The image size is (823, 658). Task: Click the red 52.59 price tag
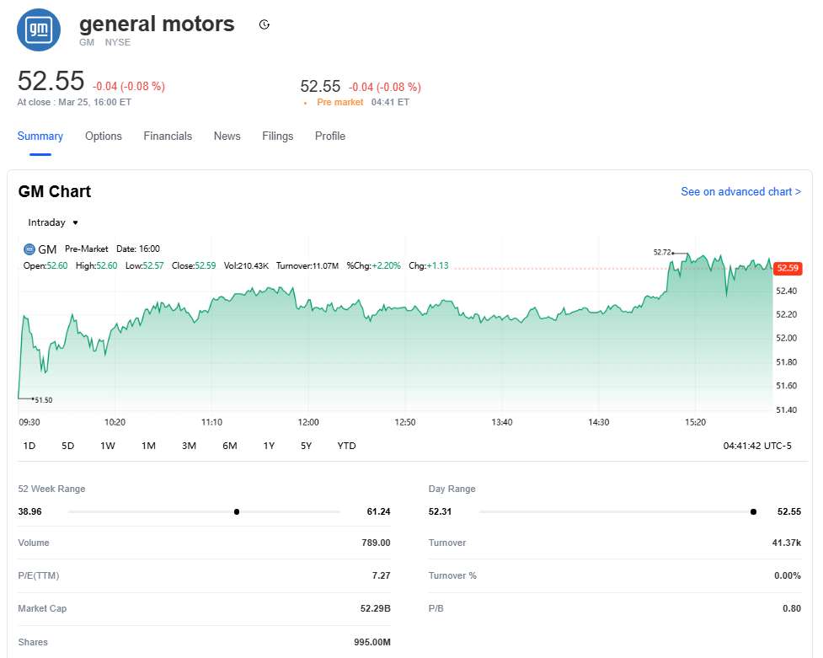[787, 268]
